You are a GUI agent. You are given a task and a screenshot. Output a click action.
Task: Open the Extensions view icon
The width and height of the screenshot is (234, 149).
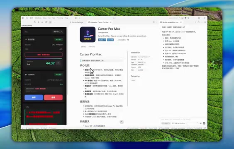pos(46,22)
